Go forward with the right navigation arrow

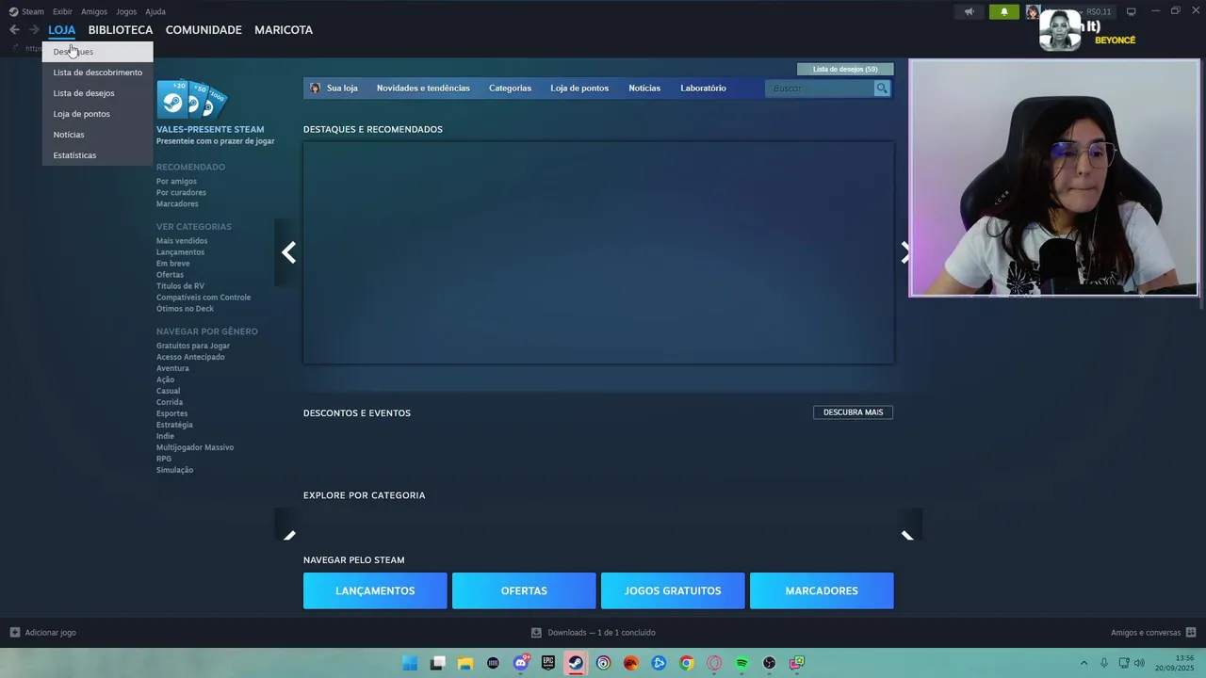[34, 30]
